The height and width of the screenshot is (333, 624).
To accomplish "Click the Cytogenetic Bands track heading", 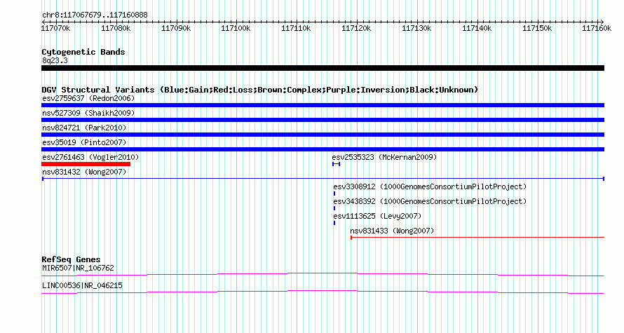I will click(83, 52).
